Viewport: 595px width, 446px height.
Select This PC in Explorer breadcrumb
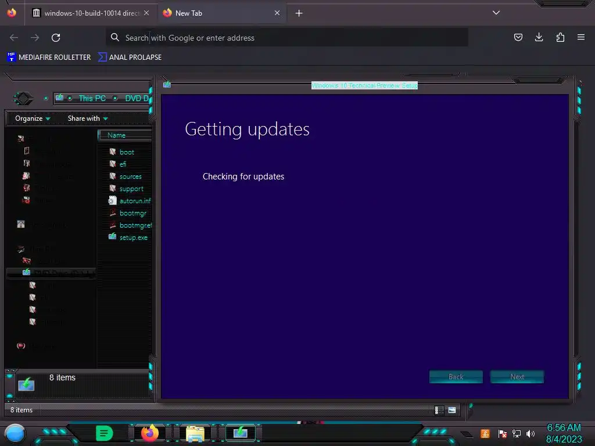pos(92,98)
